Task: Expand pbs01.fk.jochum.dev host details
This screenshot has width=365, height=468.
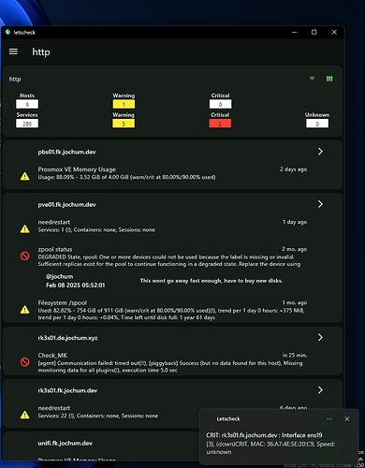Action: [x=320, y=152]
